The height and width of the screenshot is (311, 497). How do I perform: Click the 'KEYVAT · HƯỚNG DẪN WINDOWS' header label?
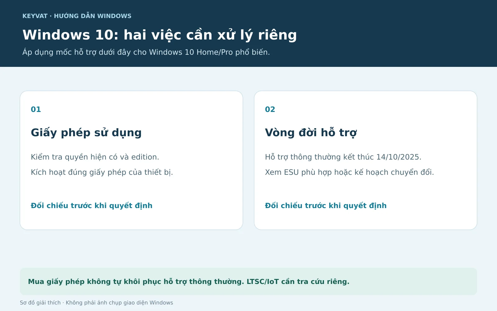[77, 16]
